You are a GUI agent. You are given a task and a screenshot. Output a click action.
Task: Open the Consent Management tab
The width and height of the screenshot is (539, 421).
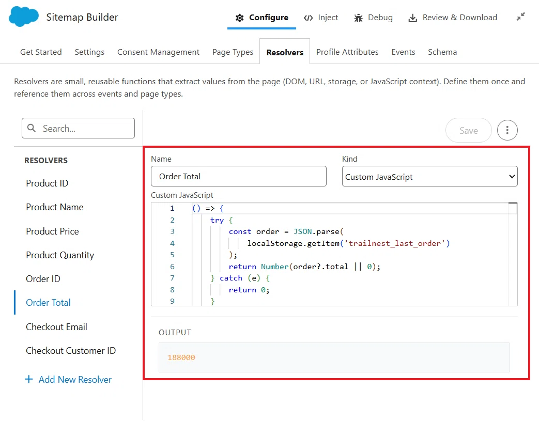[158, 52]
